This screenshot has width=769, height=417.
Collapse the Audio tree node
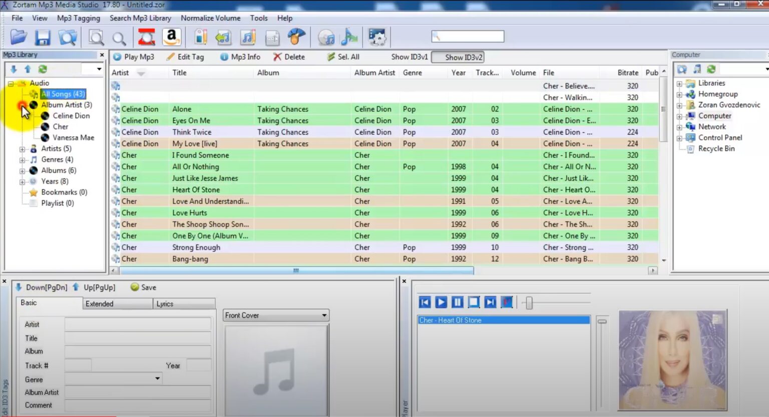click(11, 84)
